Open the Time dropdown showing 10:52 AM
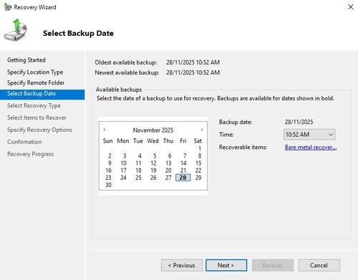The height and width of the screenshot is (280, 358). coord(309,135)
